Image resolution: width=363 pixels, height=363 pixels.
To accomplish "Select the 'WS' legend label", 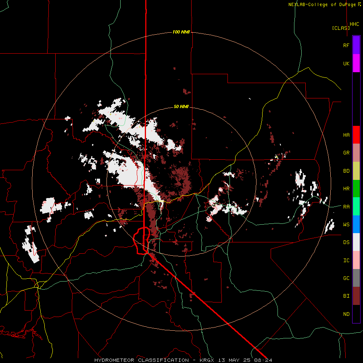I will 346,225.
